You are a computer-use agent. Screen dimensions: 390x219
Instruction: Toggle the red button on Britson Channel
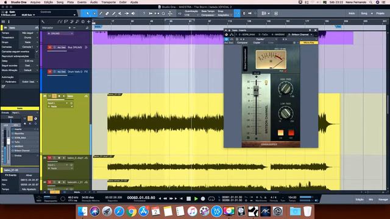point(291,133)
